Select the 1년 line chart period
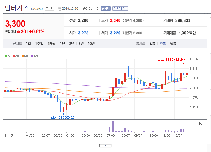 point(62,44)
